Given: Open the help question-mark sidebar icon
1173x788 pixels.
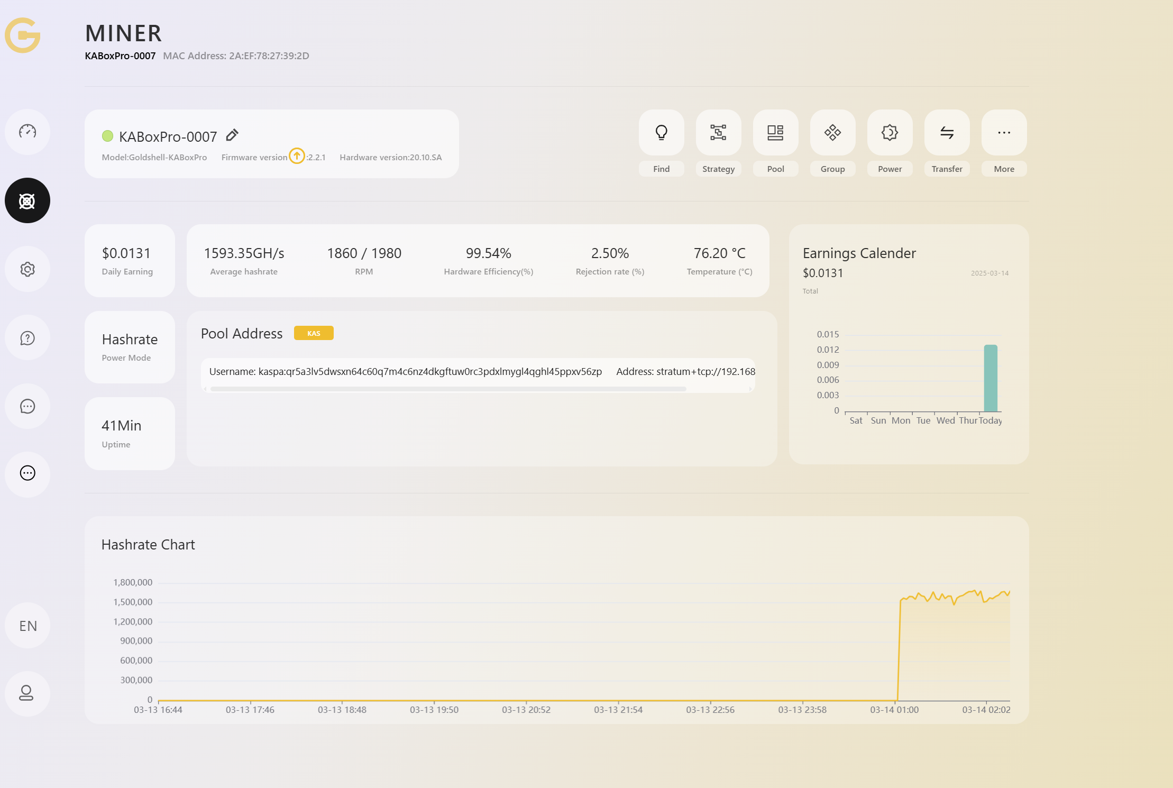Looking at the screenshot, I should pos(28,338).
